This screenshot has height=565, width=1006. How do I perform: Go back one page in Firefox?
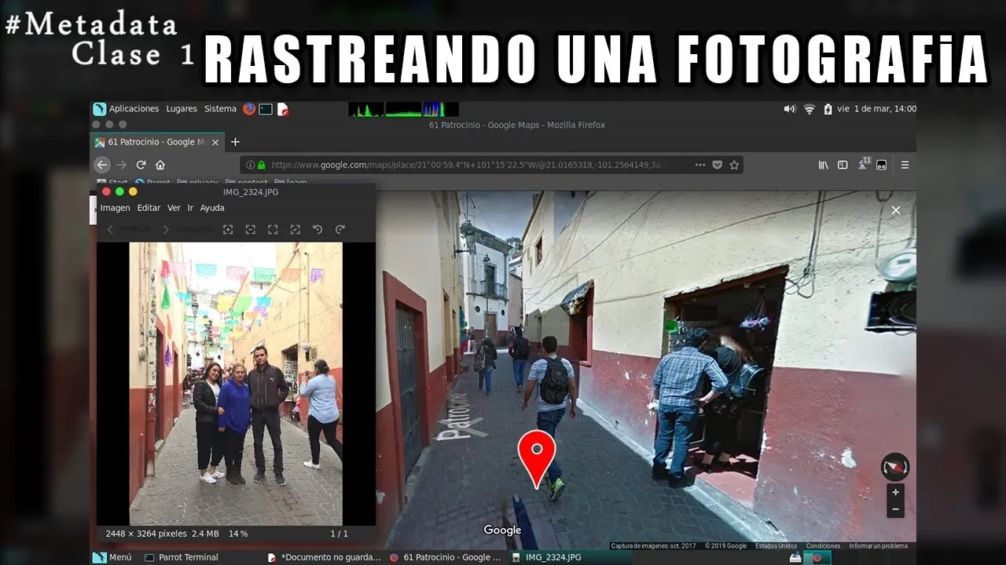click(x=101, y=165)
